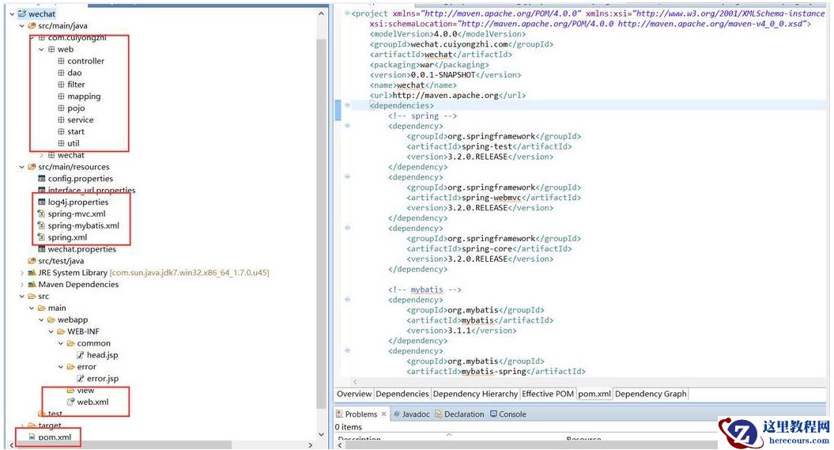Screen dimensions: 834x450
Task: Fold the spring-test dependency block
Action: (x=347, y=126)
